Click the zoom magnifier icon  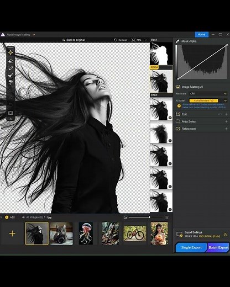point(133,40)
